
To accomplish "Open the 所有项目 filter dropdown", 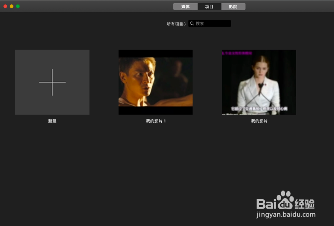I will (x=176, y=24).
